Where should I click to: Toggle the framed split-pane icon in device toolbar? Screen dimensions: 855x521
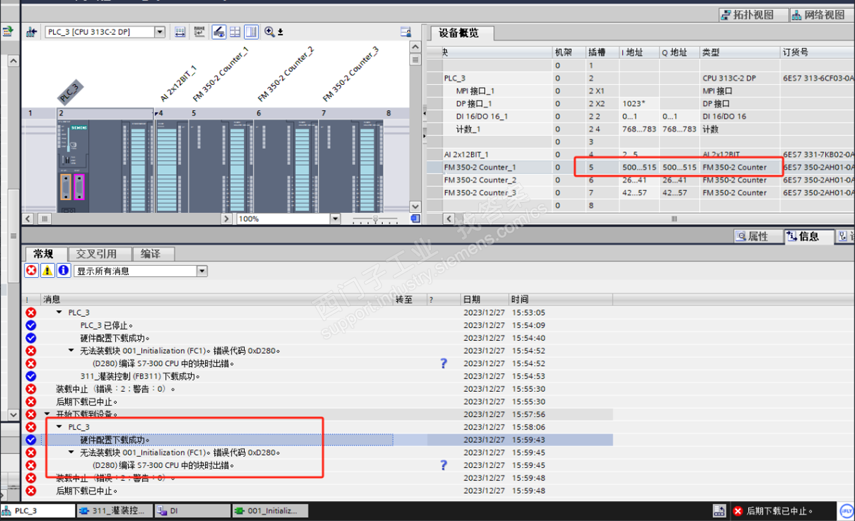pos(251,32)
